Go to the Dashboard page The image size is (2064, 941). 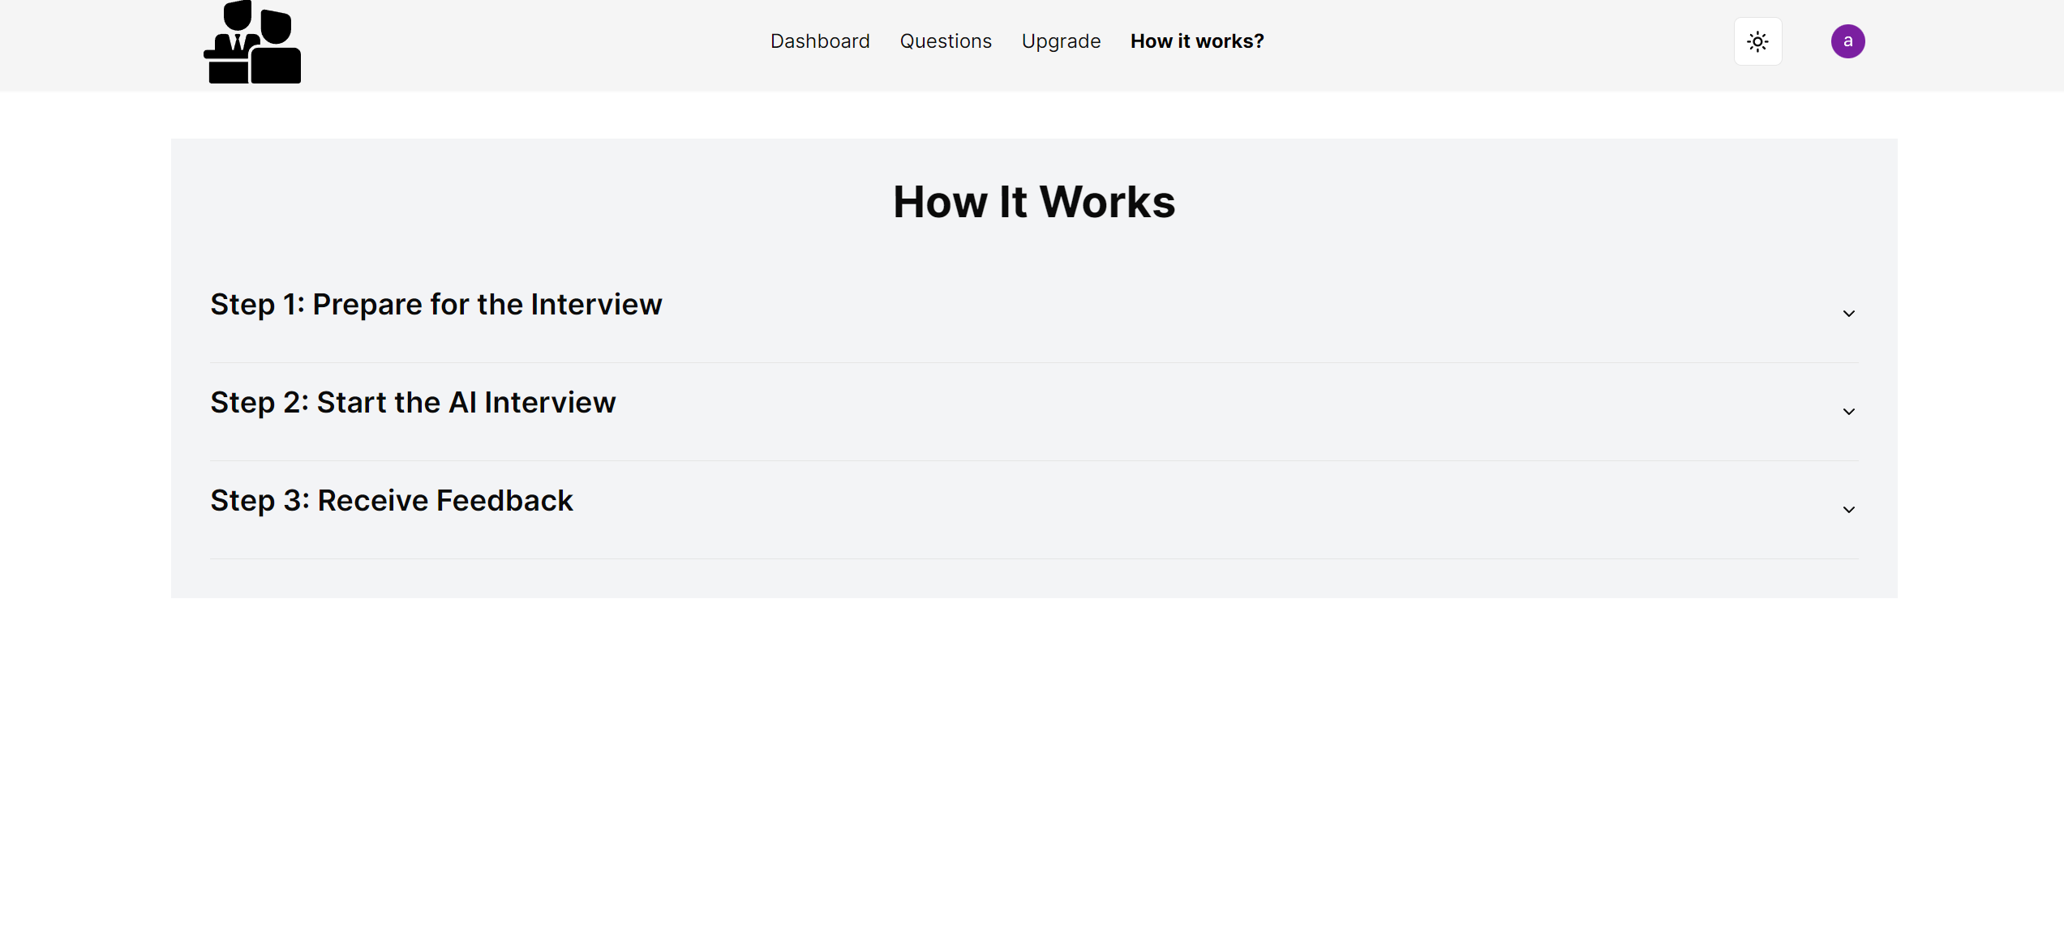pyautogui.click(x=820, y=41)
